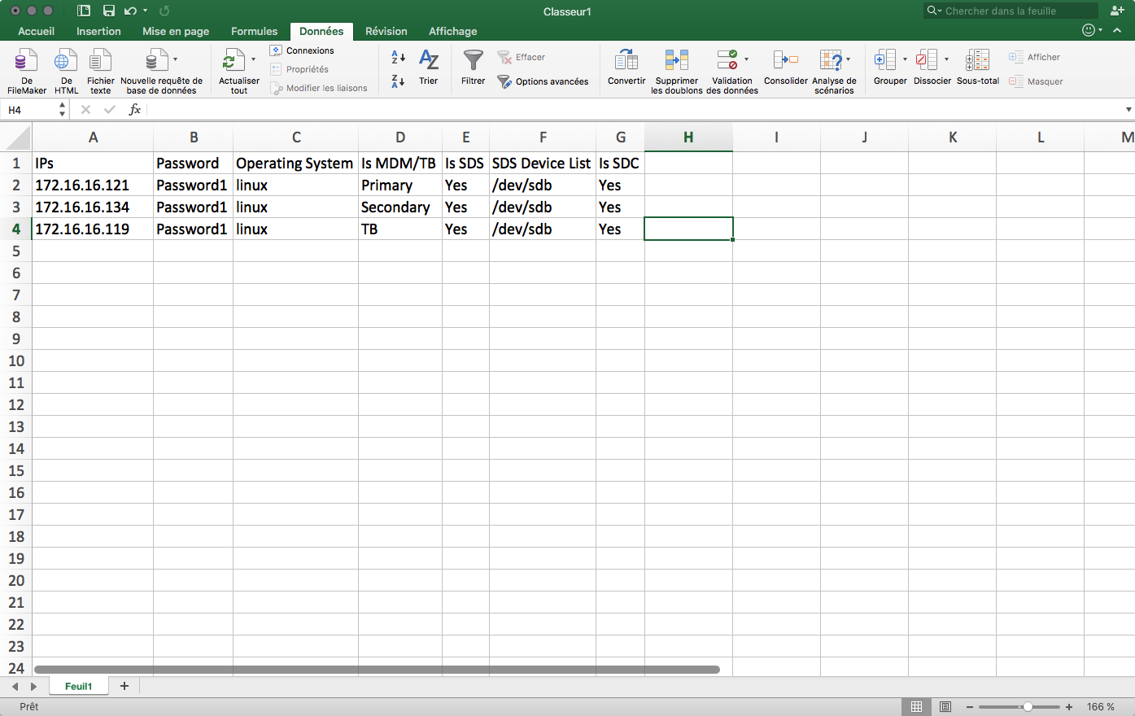
Task: Open the Formules ribbon tab
Action: coord(254,31)
